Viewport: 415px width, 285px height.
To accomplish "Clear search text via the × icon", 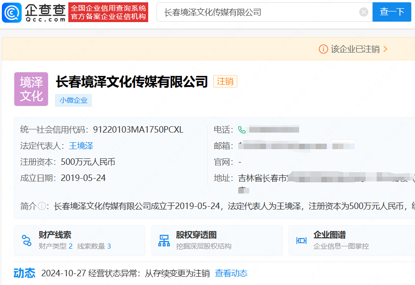I will (x=363, y=12).
